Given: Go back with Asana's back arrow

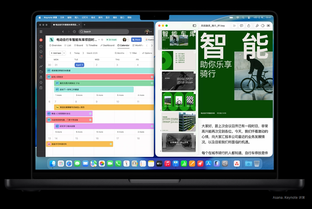Looking at the screenshot, I should pyautogui.click(x=63, y=32).
